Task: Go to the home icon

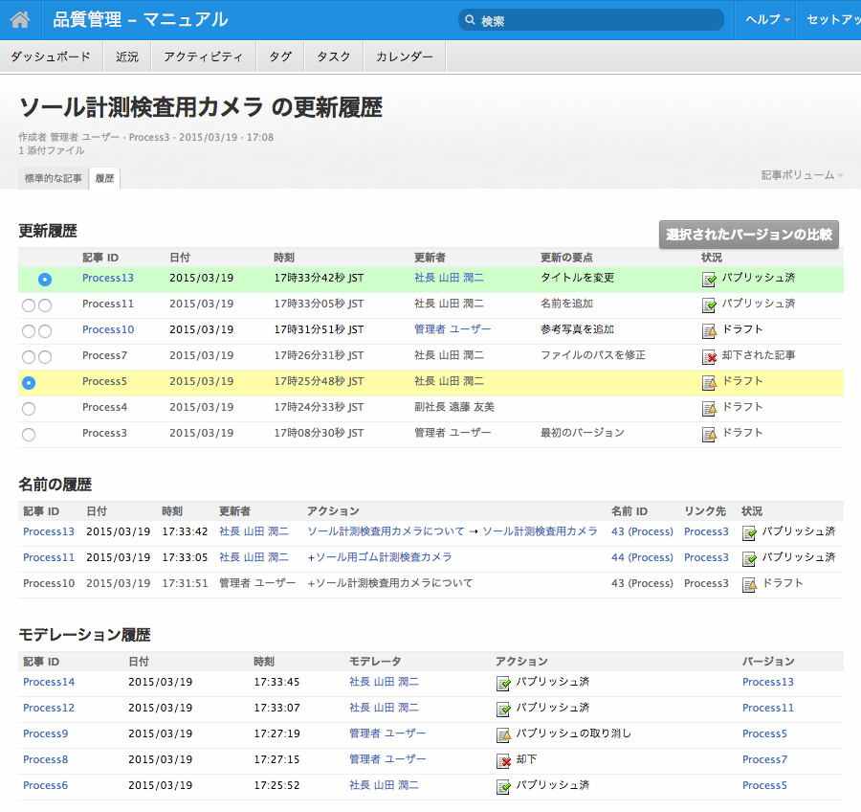Action: tap(20, 20)
